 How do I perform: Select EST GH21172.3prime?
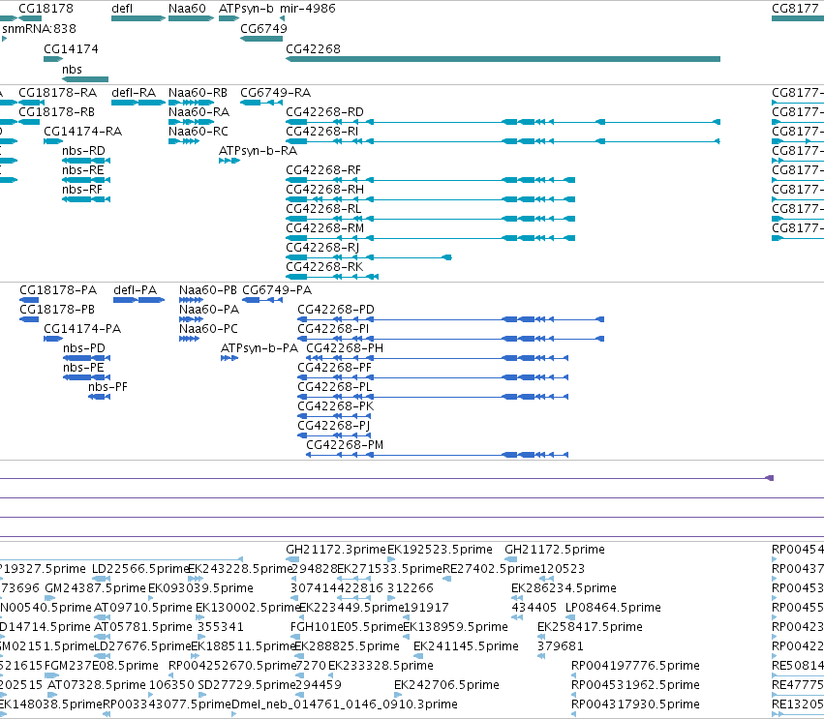click(x=336, y=550)
